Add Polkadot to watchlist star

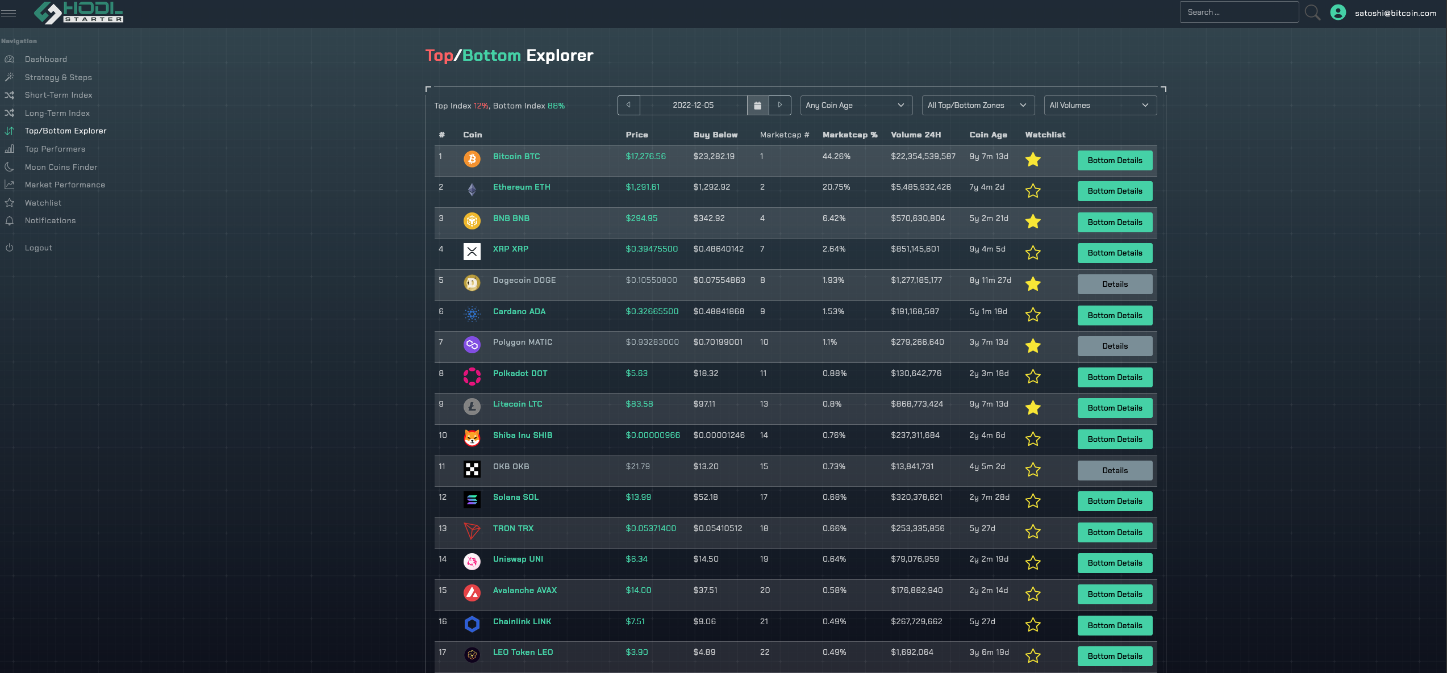coord(1033,377)
